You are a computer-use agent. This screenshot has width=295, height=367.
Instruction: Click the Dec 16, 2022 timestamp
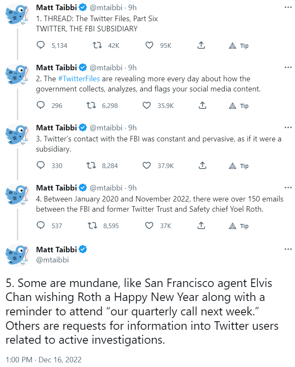pyautogui.click(x=61, y=359)
